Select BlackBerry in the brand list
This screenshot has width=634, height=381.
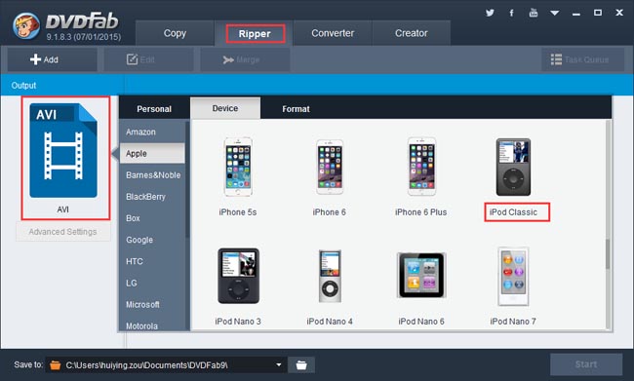click(152, 197)
